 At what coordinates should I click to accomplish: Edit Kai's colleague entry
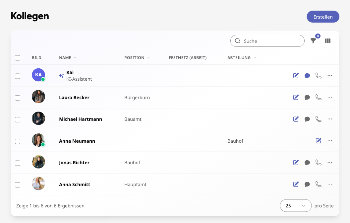click(296, 76)
